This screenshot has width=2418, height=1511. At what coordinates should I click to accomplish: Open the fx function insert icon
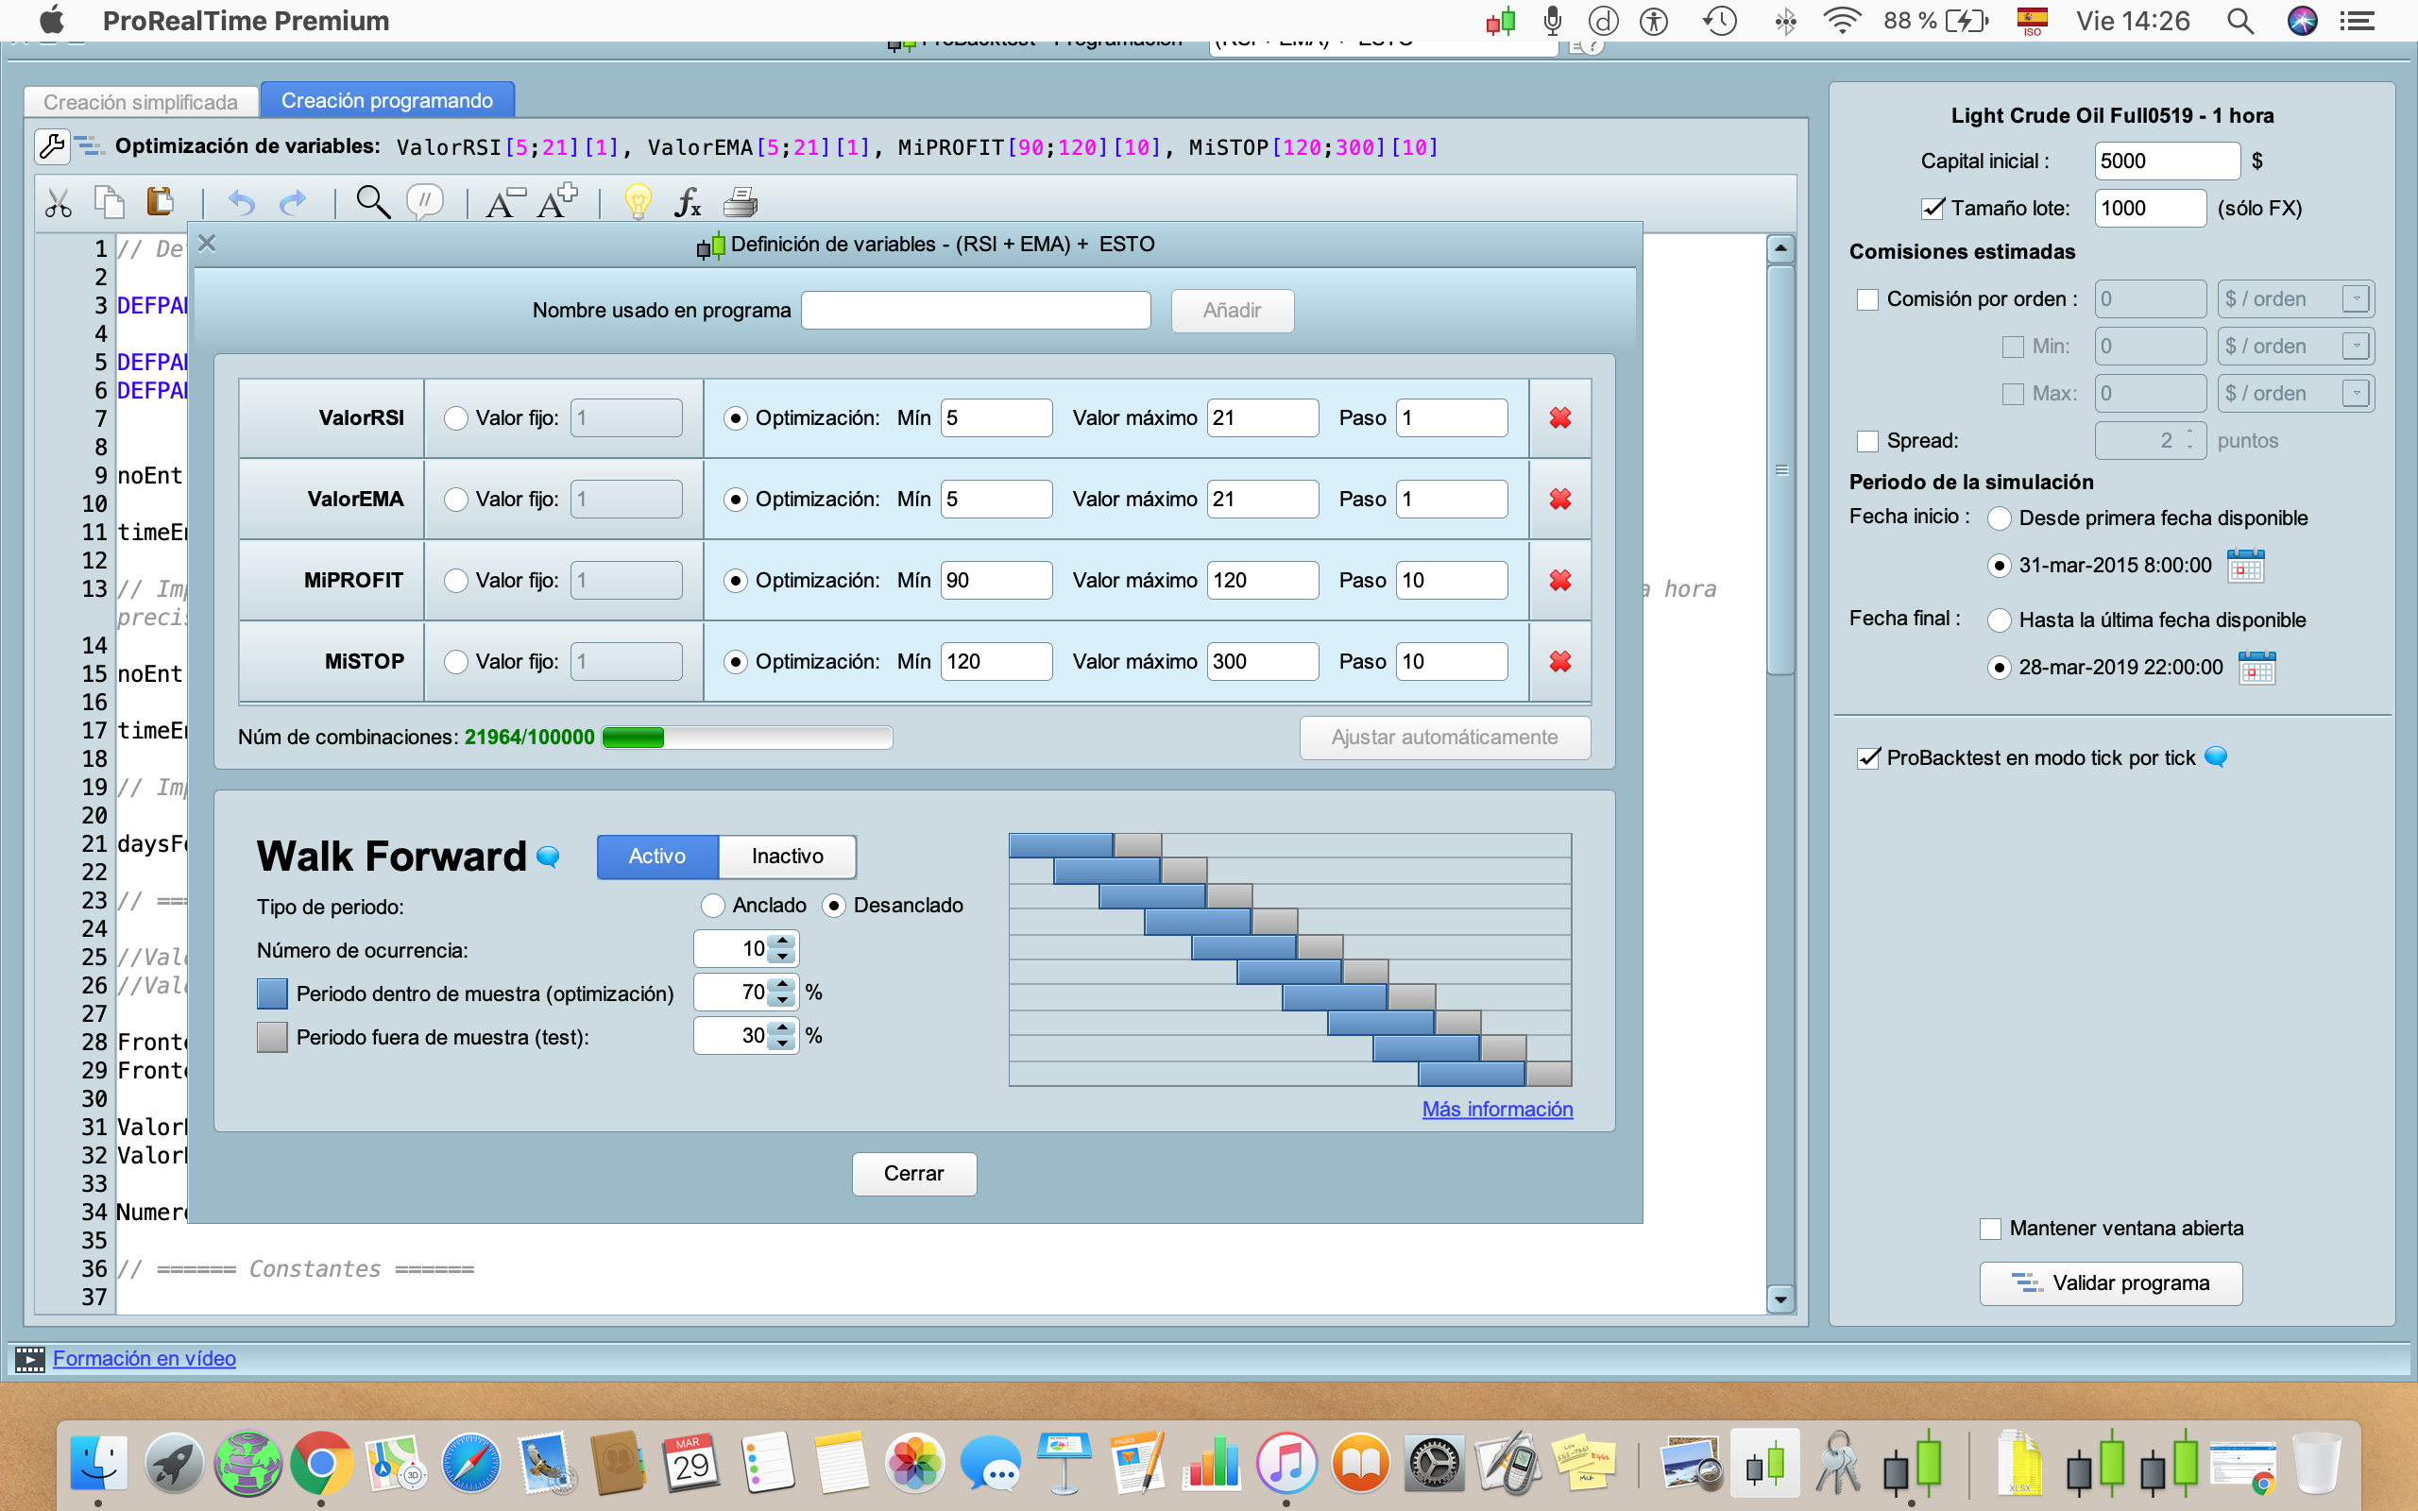(x=688, y=203)
